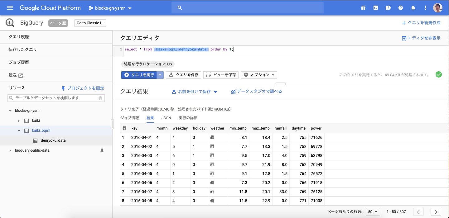The width and height of the screenshot is (449, 218).
Task: Click the editor/results pane resize handle
Action: pyautogui.click(x=281, y=84)
